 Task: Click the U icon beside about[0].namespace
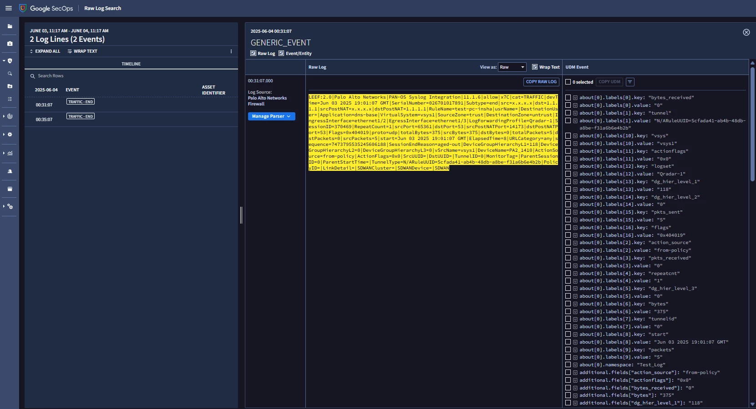[575, 365]
